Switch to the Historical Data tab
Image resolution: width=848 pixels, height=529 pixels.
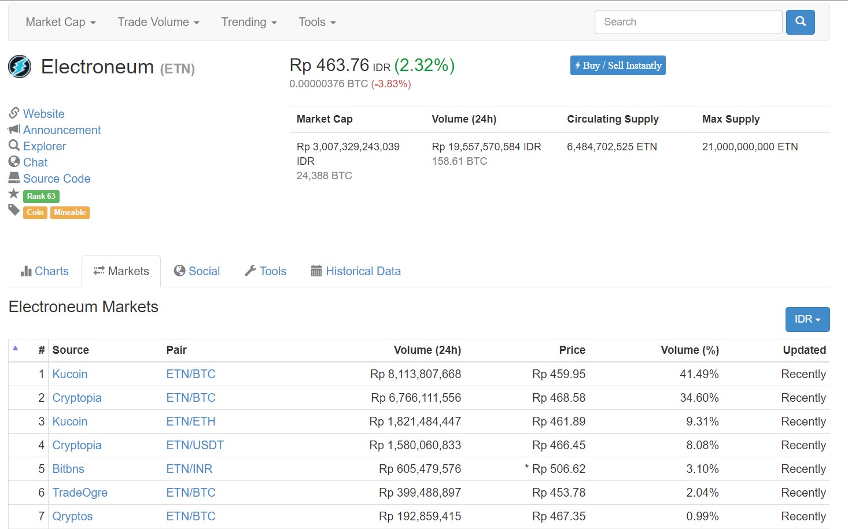356,271
